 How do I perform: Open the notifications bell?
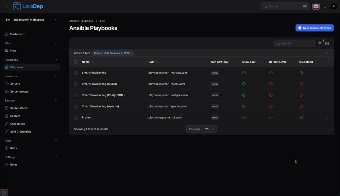click(325, 6)
